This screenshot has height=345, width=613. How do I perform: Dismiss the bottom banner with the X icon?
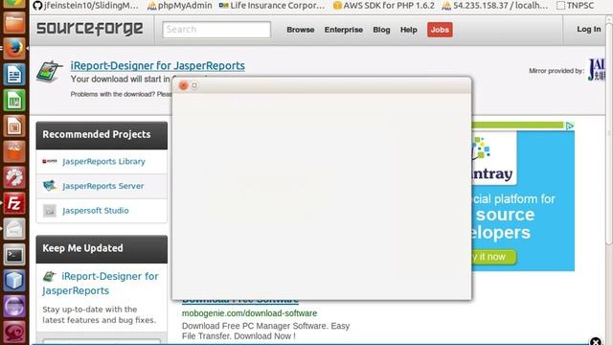[x=595, y=342]
